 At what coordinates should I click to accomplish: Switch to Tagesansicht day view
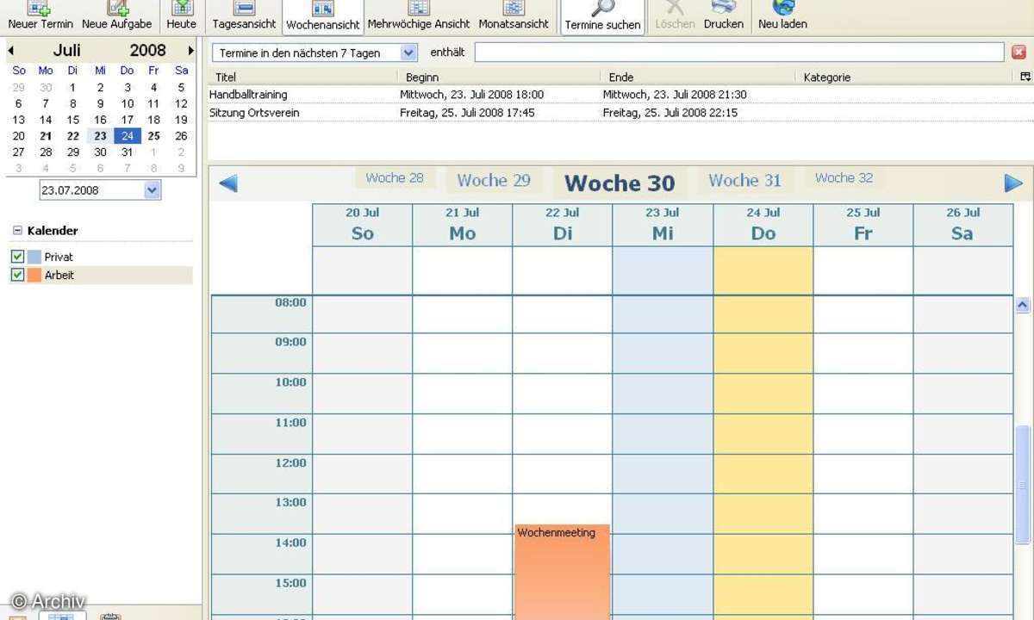click(244, 15)
